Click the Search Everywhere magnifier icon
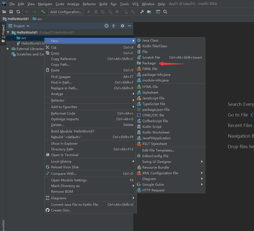 point(165,12)
